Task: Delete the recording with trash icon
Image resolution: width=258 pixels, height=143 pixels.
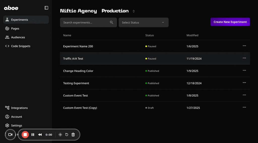Action: tap(73, 135)
